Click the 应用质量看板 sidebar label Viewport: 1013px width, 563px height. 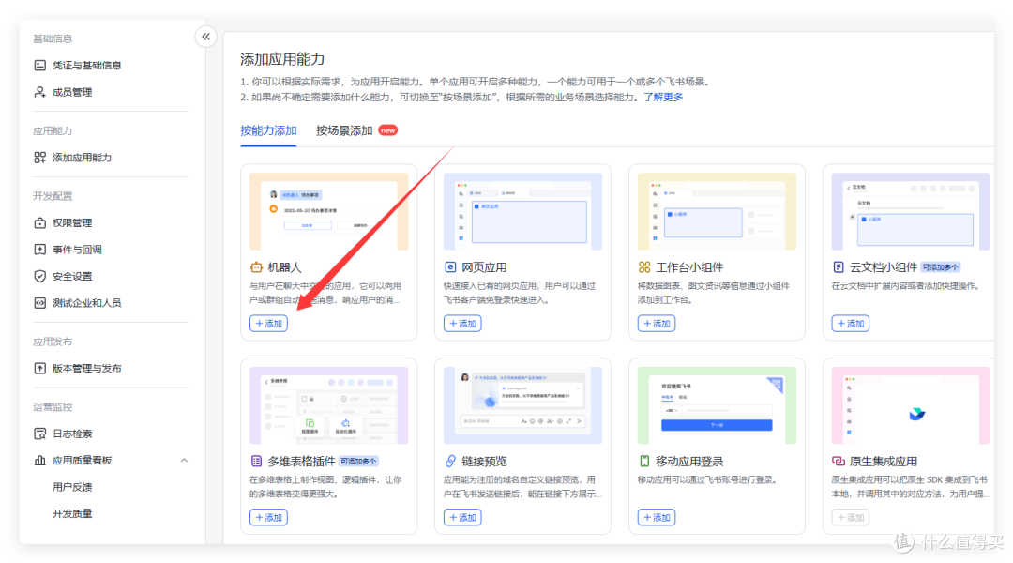click(82, 460)
